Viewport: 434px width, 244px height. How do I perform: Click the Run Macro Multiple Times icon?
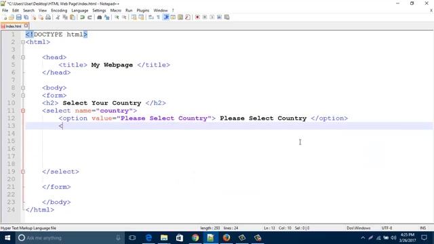[x=219, y=17]
